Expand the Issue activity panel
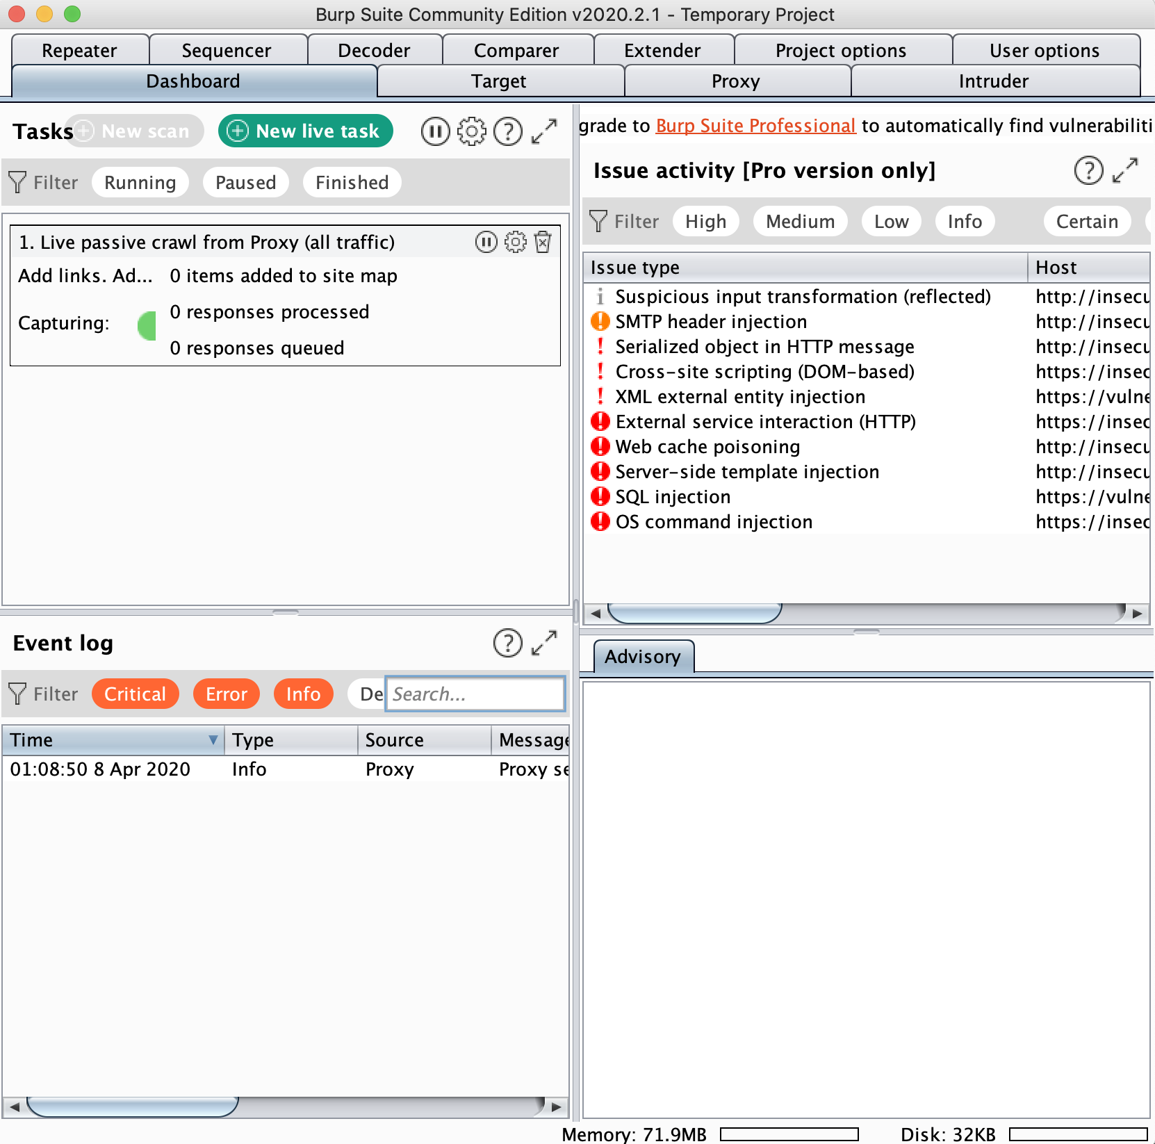The width and height of the screenshot is (1155, 1144). tap(1125, 170)
